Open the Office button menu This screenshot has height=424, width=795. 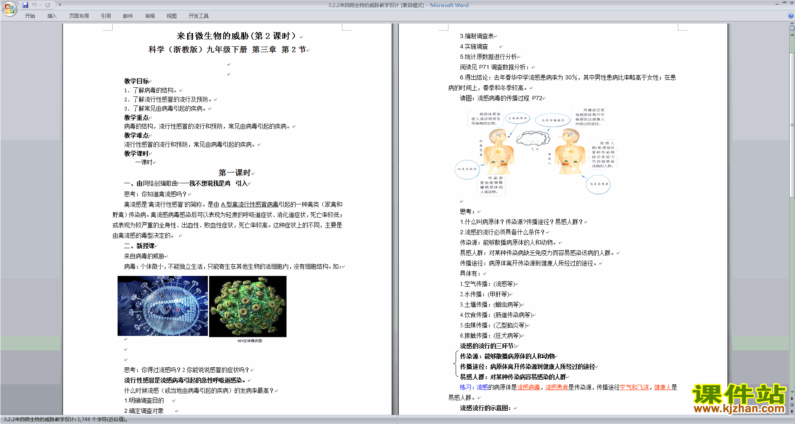click(9, 8)
